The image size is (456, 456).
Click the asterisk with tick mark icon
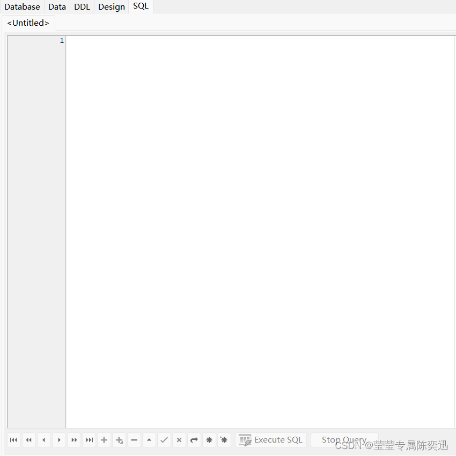pyautogui.click(x=224, y=440)
